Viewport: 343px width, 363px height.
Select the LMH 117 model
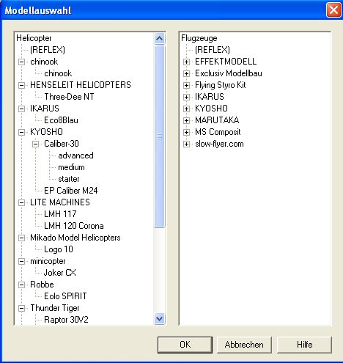point(60,214)
